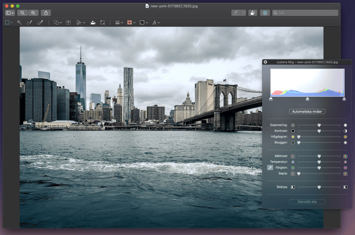The width and height of the screenshot is (355, 235).
Task: Click the Högdagrar slider handle
Action: tap(299, 137)
